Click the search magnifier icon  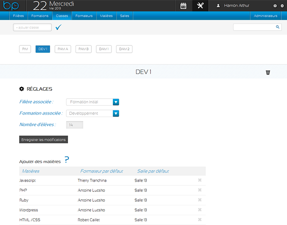pyautogui.click(x=278, y=27)
